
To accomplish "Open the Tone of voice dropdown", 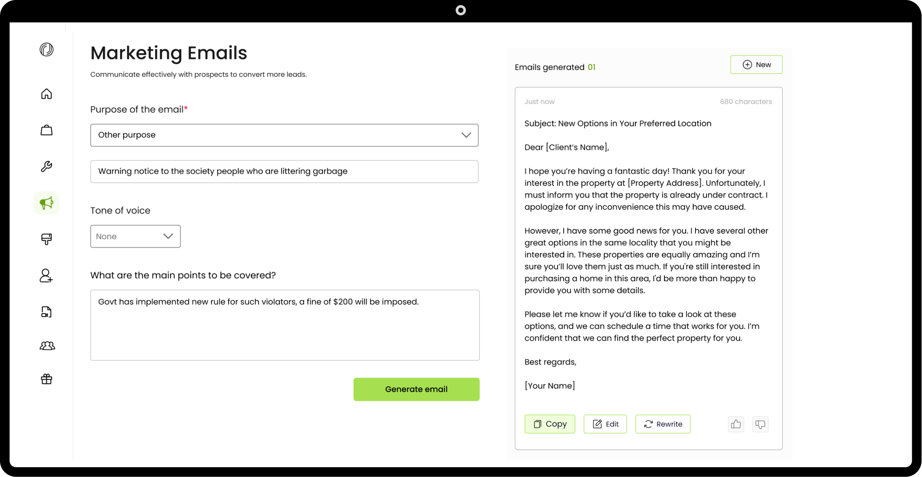I will [135, 236].
